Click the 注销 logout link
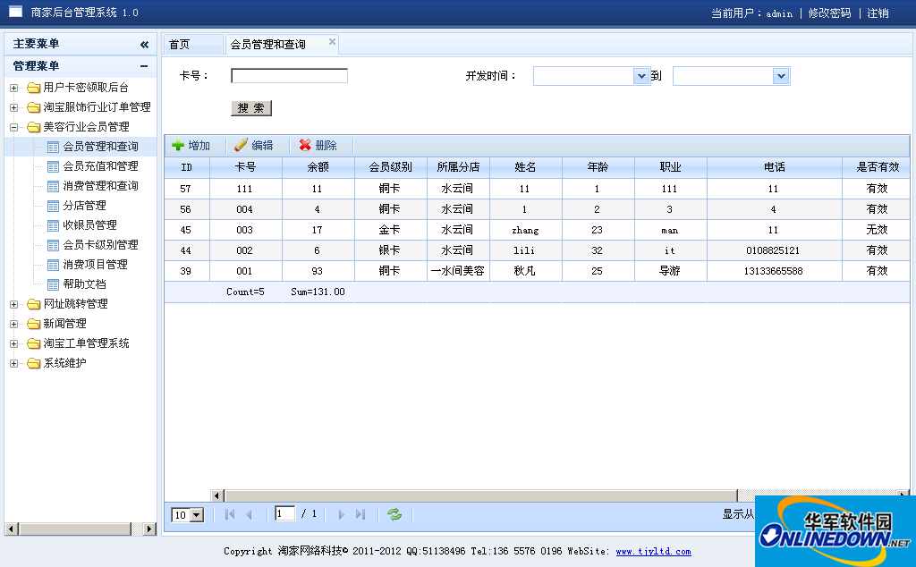The image size is (916, 567). pyautogui.click(x=878, y=13)
